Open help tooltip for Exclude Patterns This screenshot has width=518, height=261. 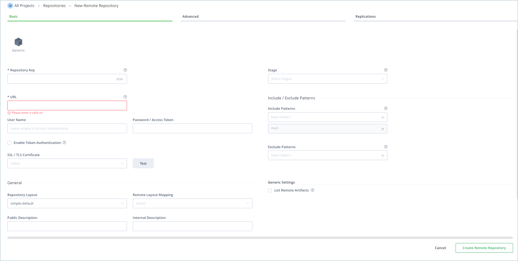[386, 147]
